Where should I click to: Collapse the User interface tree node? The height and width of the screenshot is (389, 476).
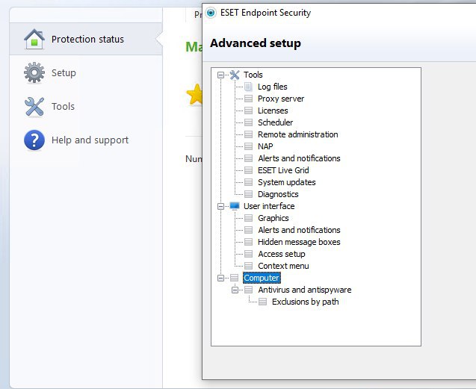pos(220,207)
